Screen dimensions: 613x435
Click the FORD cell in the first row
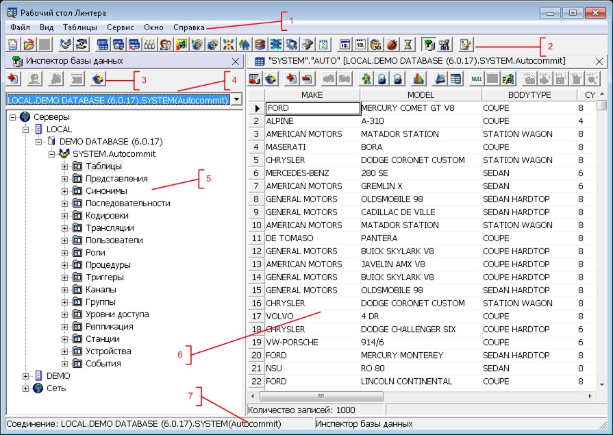(x=312, y=108)
